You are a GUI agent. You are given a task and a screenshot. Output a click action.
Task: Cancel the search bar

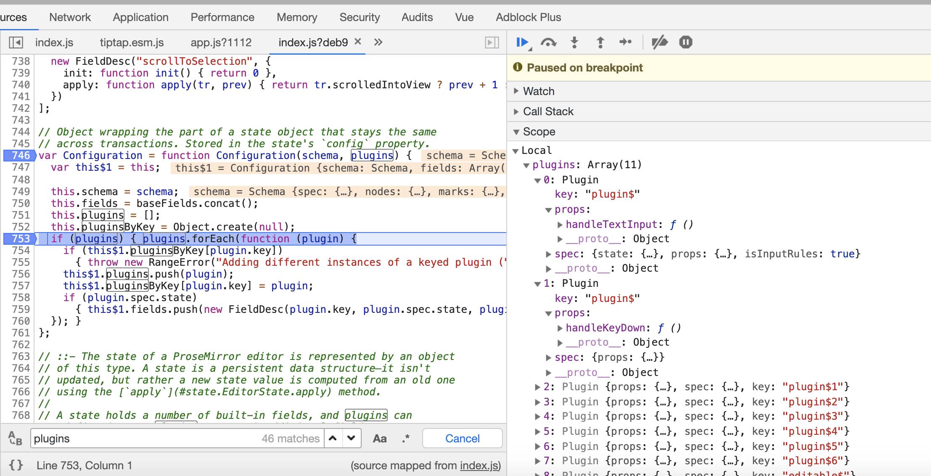(462, 439)
